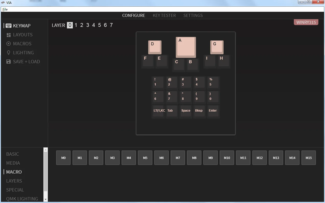Select the ^ 6 key
Screen dimensions: 325x203
158,97
